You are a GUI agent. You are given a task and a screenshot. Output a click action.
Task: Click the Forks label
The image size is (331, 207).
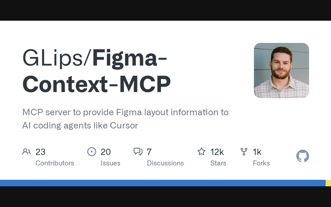click(x=261, y=163)
